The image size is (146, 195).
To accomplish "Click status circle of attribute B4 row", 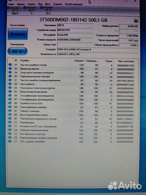I will (x=10, y=95).
